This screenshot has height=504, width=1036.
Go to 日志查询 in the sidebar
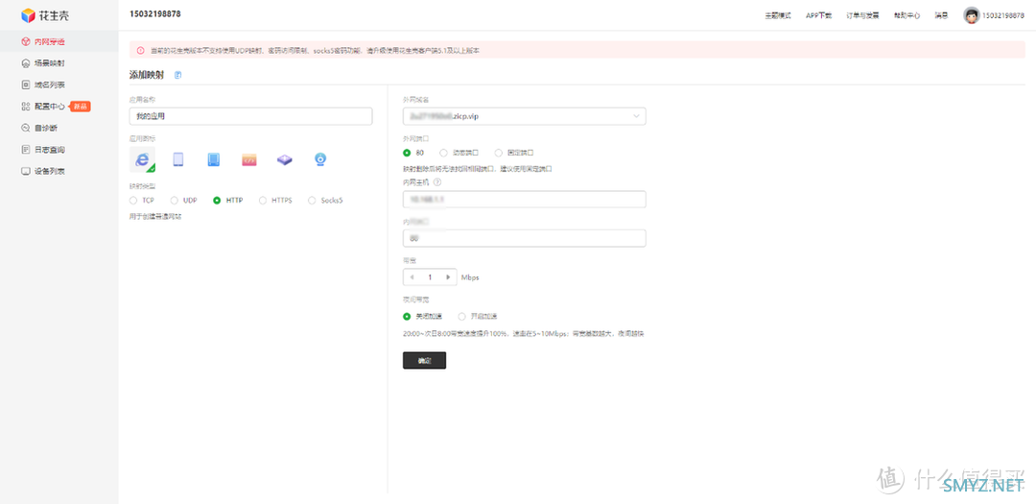click(49, 150)
